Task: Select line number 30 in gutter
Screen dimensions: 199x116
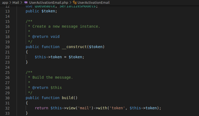Action: click(x=7, y=98)
